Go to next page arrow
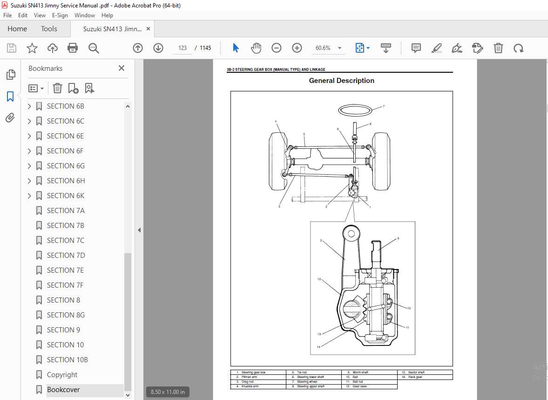This screenshot has height=400, width=548. click(x=158, y=48)
